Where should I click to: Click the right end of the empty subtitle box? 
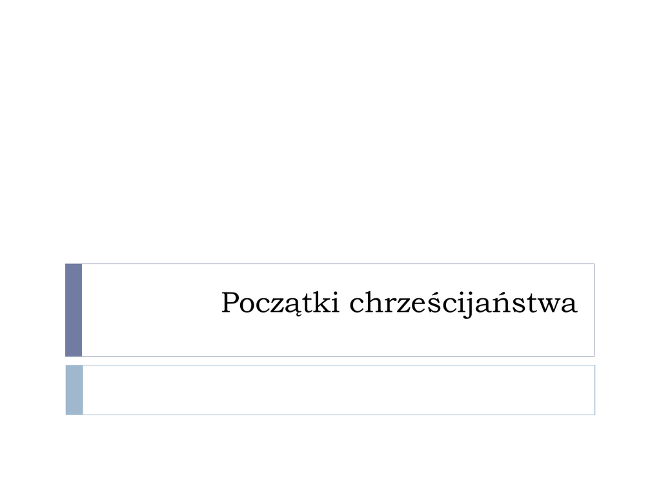tap(581, 389)
